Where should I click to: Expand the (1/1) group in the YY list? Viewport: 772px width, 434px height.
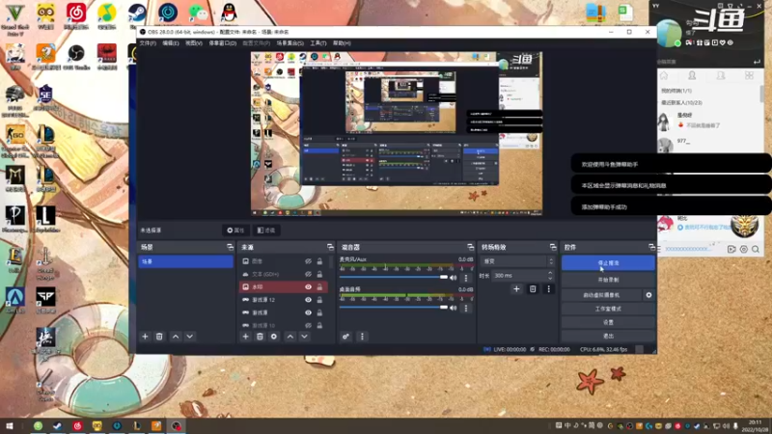tap(676, 91)
